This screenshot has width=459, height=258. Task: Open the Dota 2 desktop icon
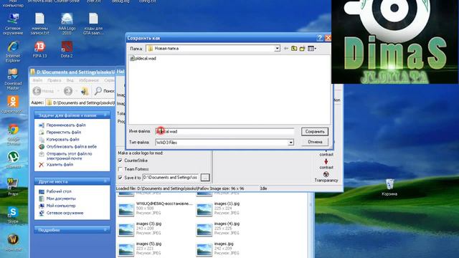(x=67, y=49)
